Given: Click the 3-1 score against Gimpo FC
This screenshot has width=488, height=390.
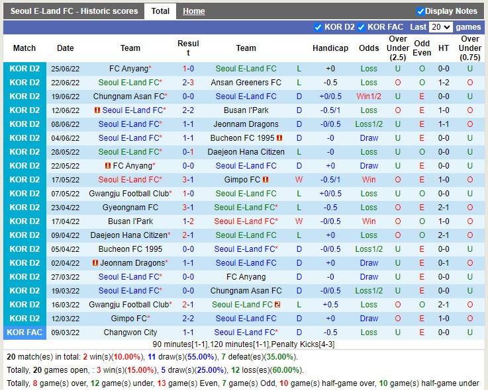Looking at the screenshot, I should click(x=188, y=180).
